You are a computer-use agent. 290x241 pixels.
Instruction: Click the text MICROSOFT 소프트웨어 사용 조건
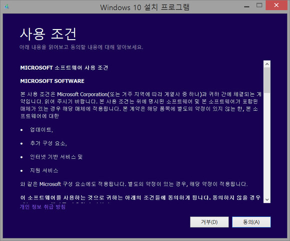coord(64,68)
